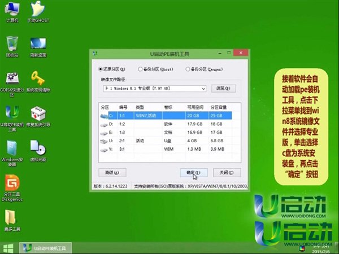Click the E: drive icon in partition list
The width and height of the screenshot is (339, 254).
pos(104,133)
